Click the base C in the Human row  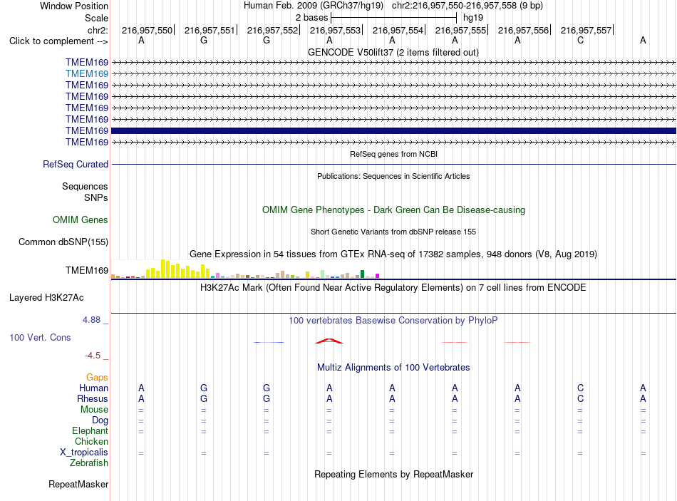[580, 388]
